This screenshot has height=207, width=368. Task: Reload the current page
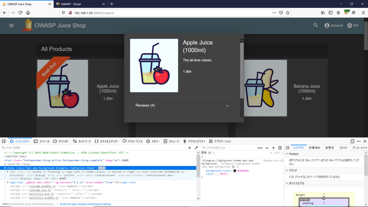point(20,13)
